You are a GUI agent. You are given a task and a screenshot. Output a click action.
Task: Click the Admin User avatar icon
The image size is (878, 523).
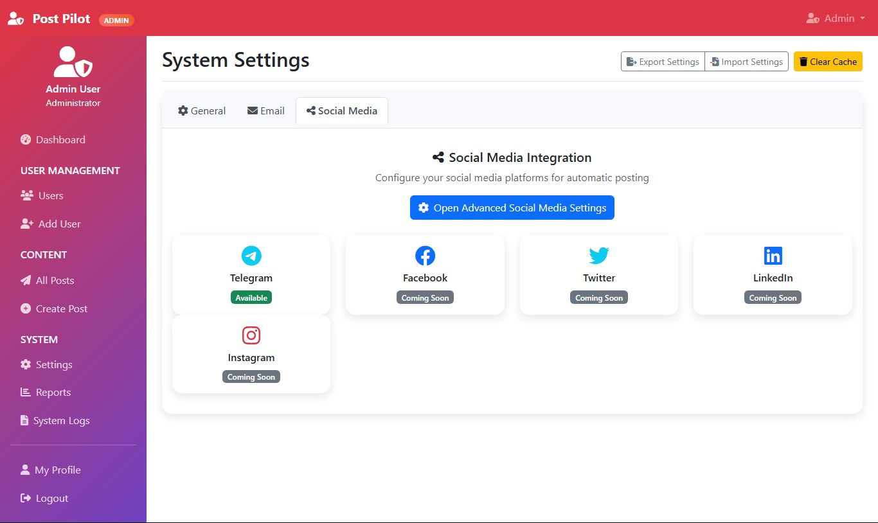tap(73, 62)
